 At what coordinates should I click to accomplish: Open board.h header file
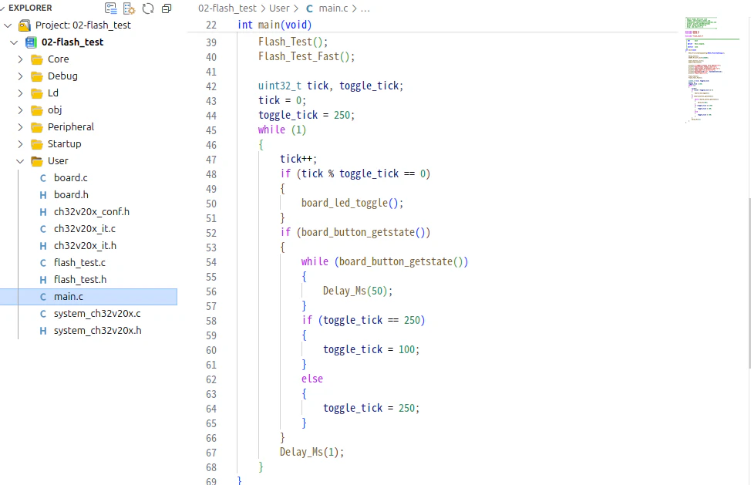(x=71, y=195)
